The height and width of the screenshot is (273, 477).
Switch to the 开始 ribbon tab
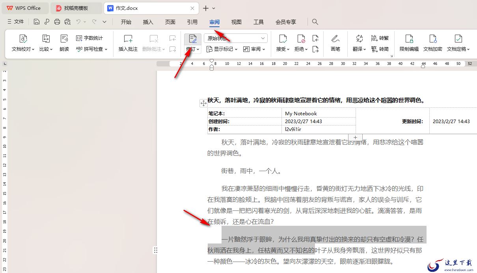tap(126, 22)
